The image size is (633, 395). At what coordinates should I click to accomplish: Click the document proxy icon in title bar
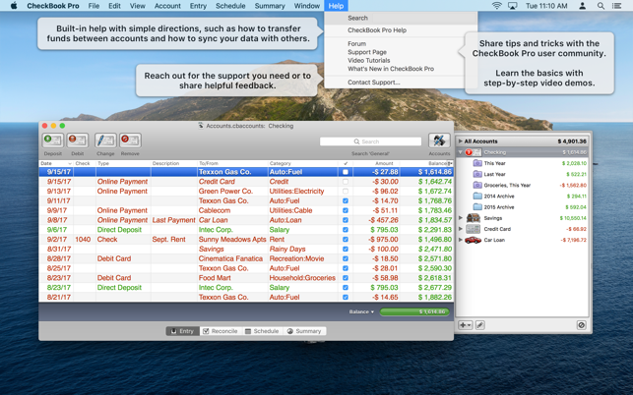click(201, 126)
